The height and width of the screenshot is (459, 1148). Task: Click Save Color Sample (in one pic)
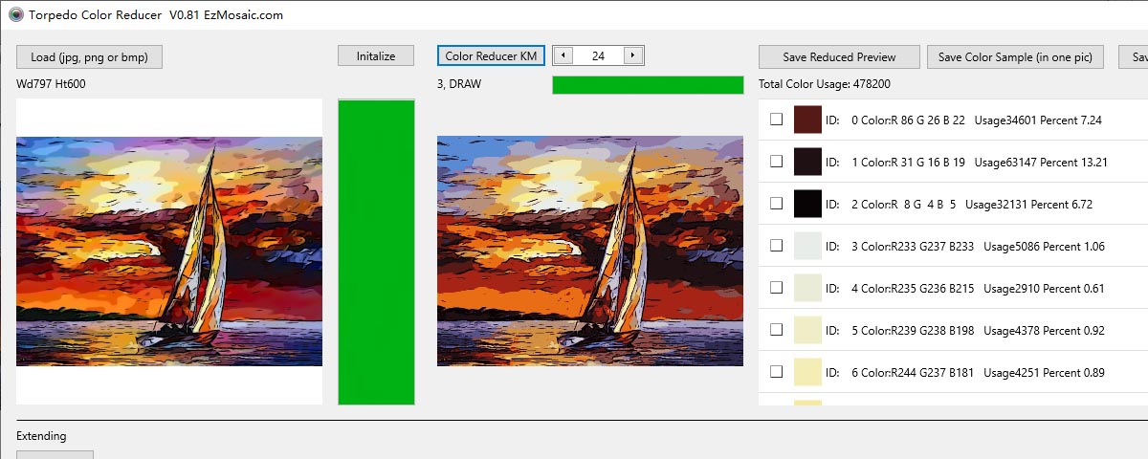(1015, 57)
